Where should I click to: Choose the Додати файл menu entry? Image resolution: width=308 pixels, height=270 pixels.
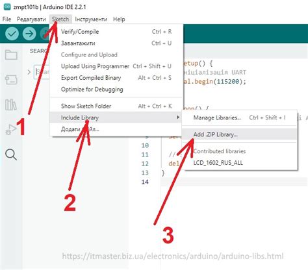[x=116, y=129]
